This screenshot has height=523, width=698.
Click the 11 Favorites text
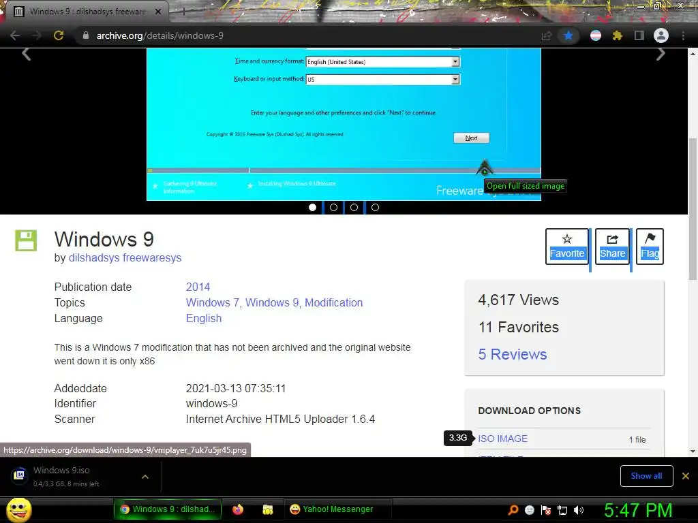point(519,328)
